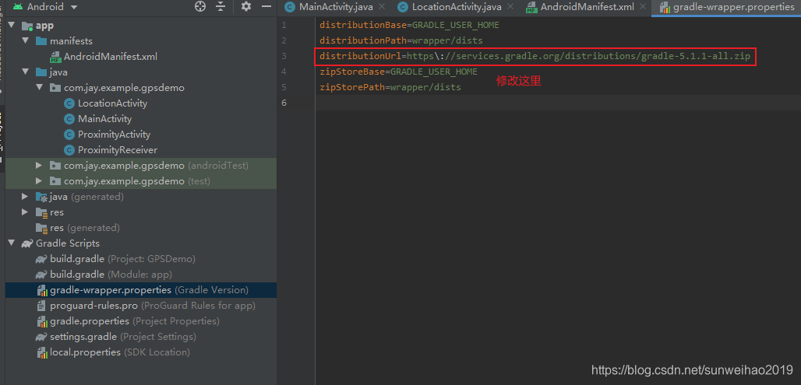Select AndroidManifest.xml in the project tree

111,57
